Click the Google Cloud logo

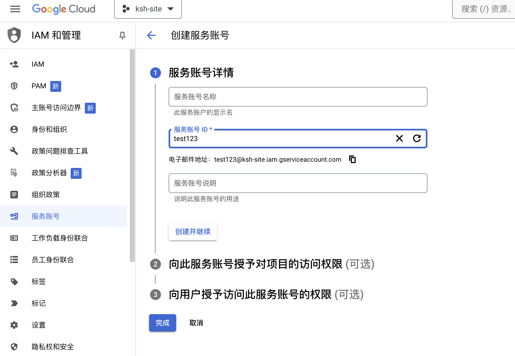pos(64,9)
